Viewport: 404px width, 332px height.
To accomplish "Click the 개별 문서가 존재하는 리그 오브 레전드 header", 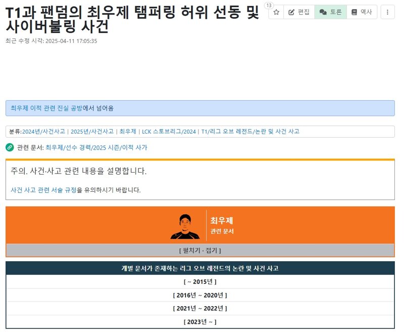I will [x=200, y=268].
